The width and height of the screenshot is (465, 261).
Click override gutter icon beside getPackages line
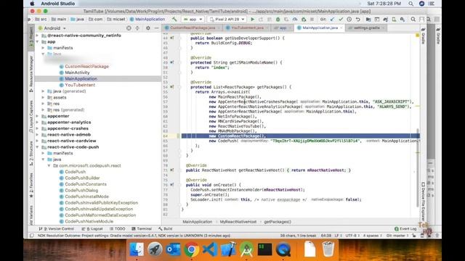pos(172,87)
